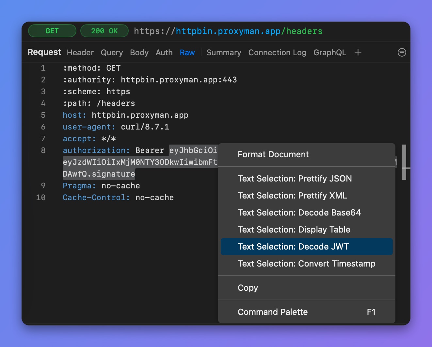The image size is (432, 347).
Task: Switch to the GraphQL tab
Action: (330, 53)
